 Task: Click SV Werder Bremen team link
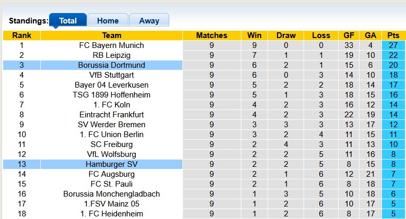click(x=112, y=125)
